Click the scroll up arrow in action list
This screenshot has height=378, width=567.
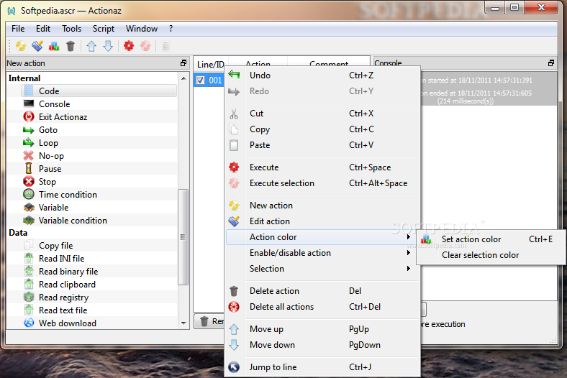183,78
